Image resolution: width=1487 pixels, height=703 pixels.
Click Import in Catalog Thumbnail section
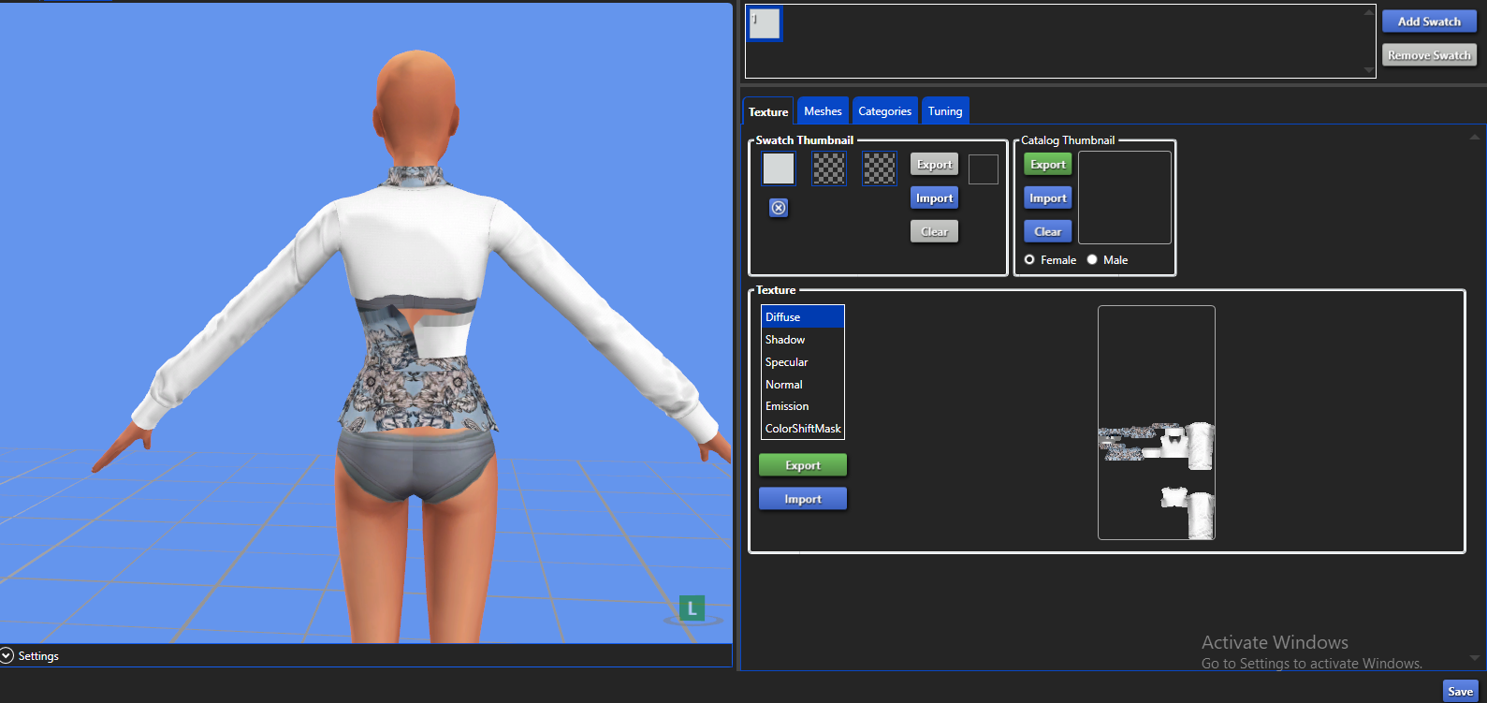pos(1047,198)
